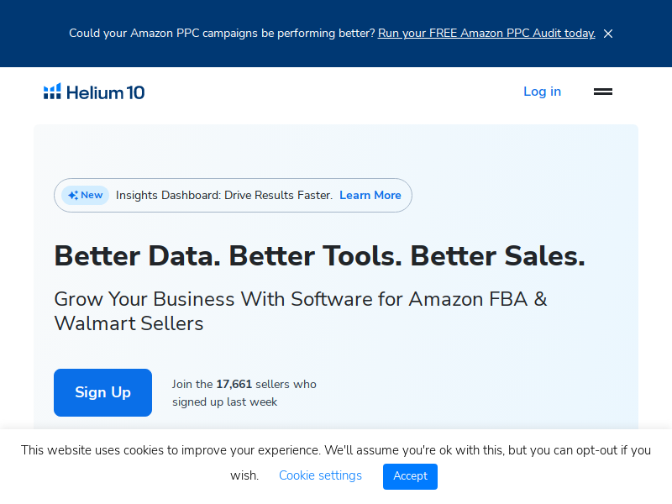672x504 pixels.
Task: Click the Sign Up button
Action: click(102, 392)
